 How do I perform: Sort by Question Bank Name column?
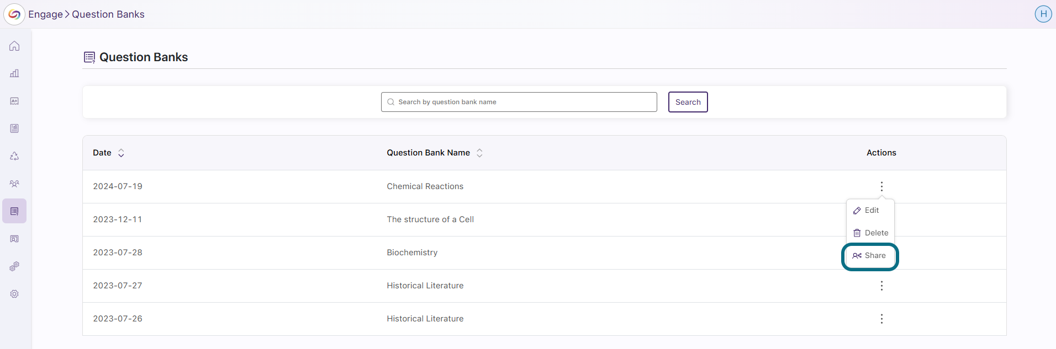479,153
